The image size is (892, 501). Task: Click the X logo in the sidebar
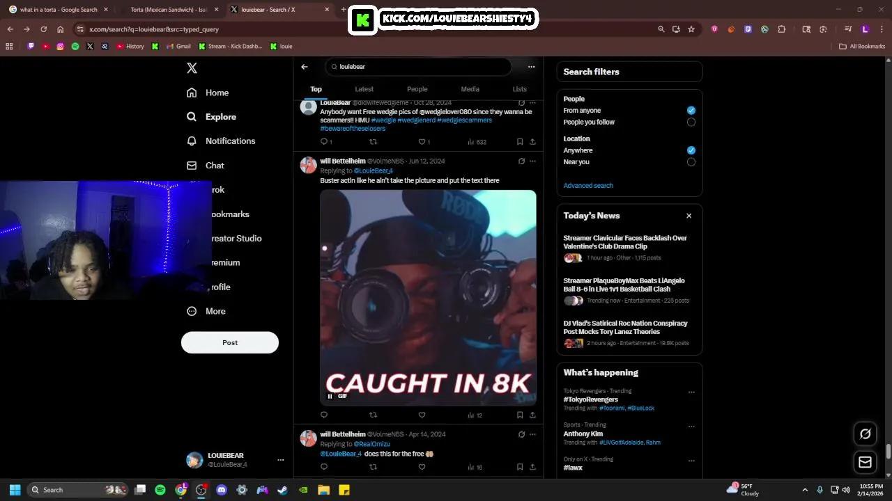coord(192,68)
